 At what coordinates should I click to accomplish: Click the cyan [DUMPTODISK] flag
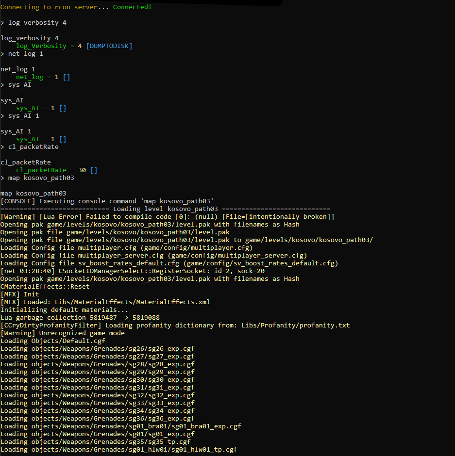109,46
